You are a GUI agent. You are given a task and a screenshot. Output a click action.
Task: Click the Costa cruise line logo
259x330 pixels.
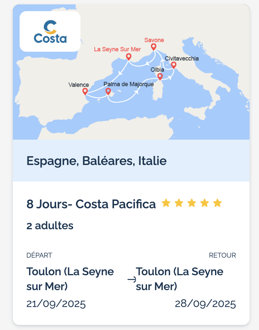click(50, 31)
